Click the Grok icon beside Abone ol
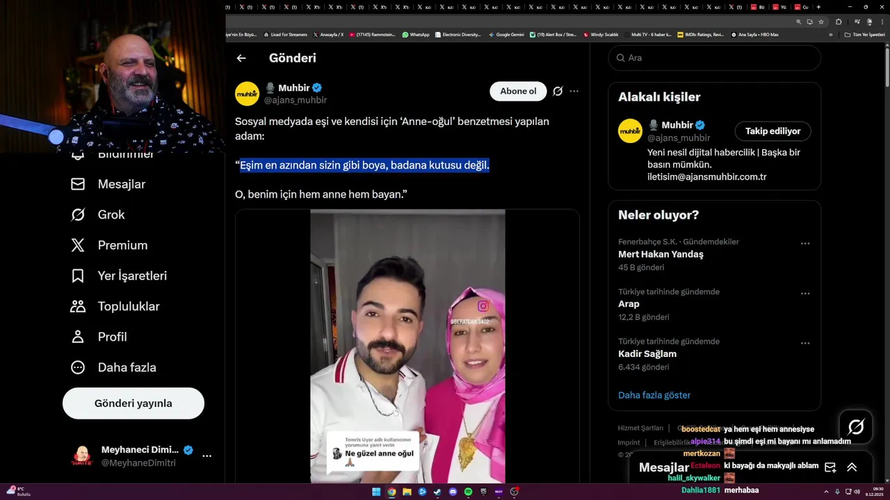The width and height of the screenshot is (890, 500). [558, 91]
